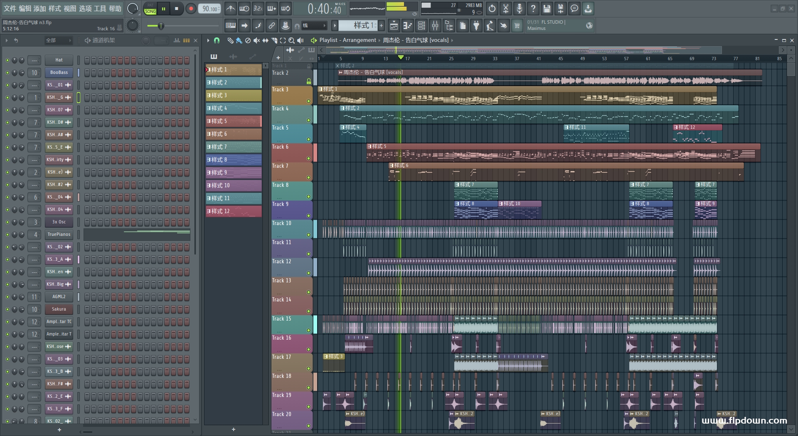Open the 帮助 menu
798x436 pixels.
coord(115,8)
